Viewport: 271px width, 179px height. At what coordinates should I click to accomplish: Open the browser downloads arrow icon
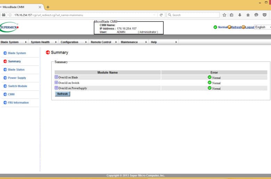240,15
